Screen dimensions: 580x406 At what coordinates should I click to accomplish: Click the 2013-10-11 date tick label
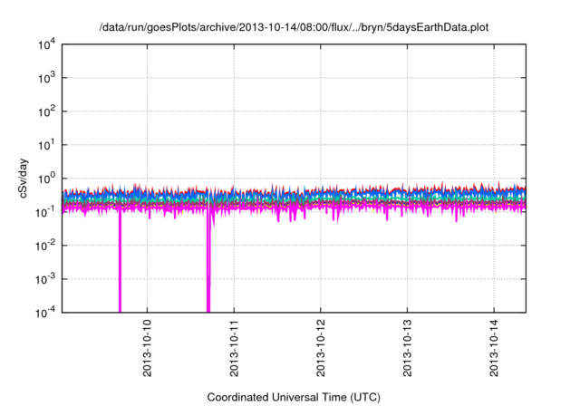point(234,348)
